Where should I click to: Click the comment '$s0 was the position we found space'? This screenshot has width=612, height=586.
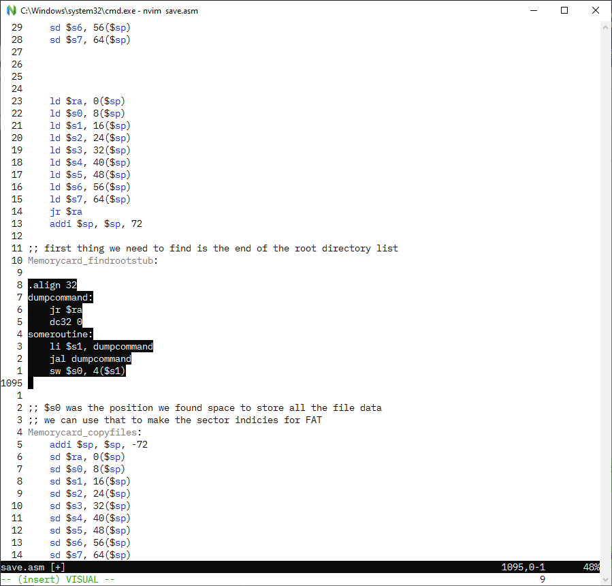coord(204,408)
